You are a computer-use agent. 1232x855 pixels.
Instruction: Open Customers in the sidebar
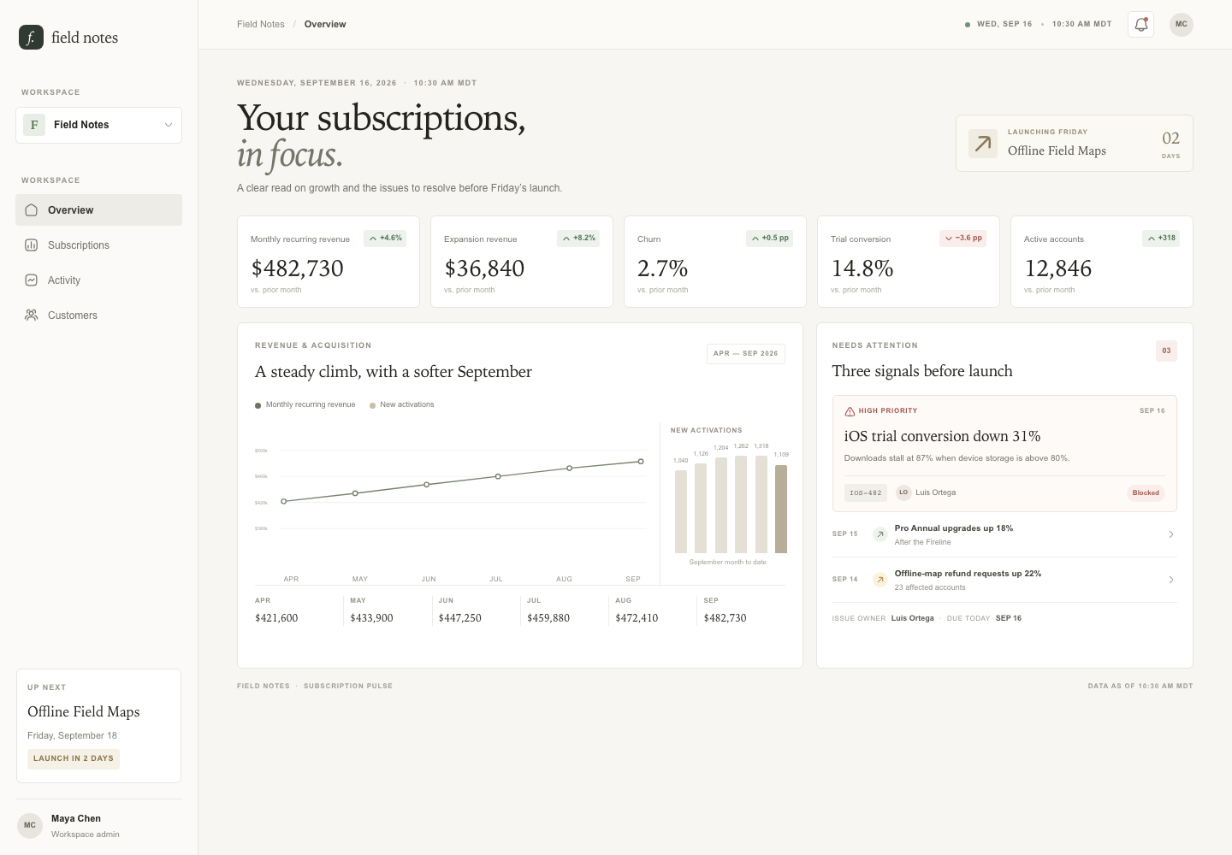98,315
